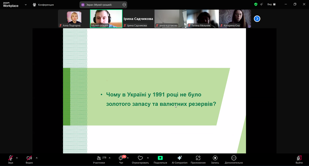Screen dimensions: 309x166
Task: Click the green Share (Поделиться) screen icon
Action: pos(160,159)
